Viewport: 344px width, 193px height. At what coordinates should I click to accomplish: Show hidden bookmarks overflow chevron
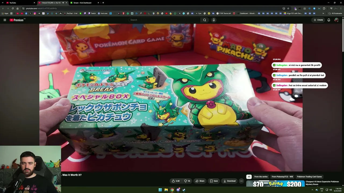tap(323, 13)
